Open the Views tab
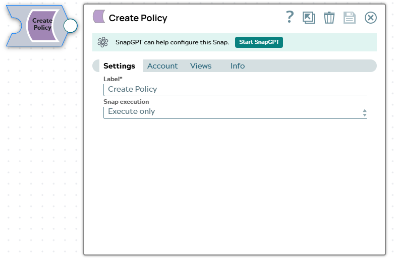The width and height of the screenshot is (397, 259). point(201,66)
